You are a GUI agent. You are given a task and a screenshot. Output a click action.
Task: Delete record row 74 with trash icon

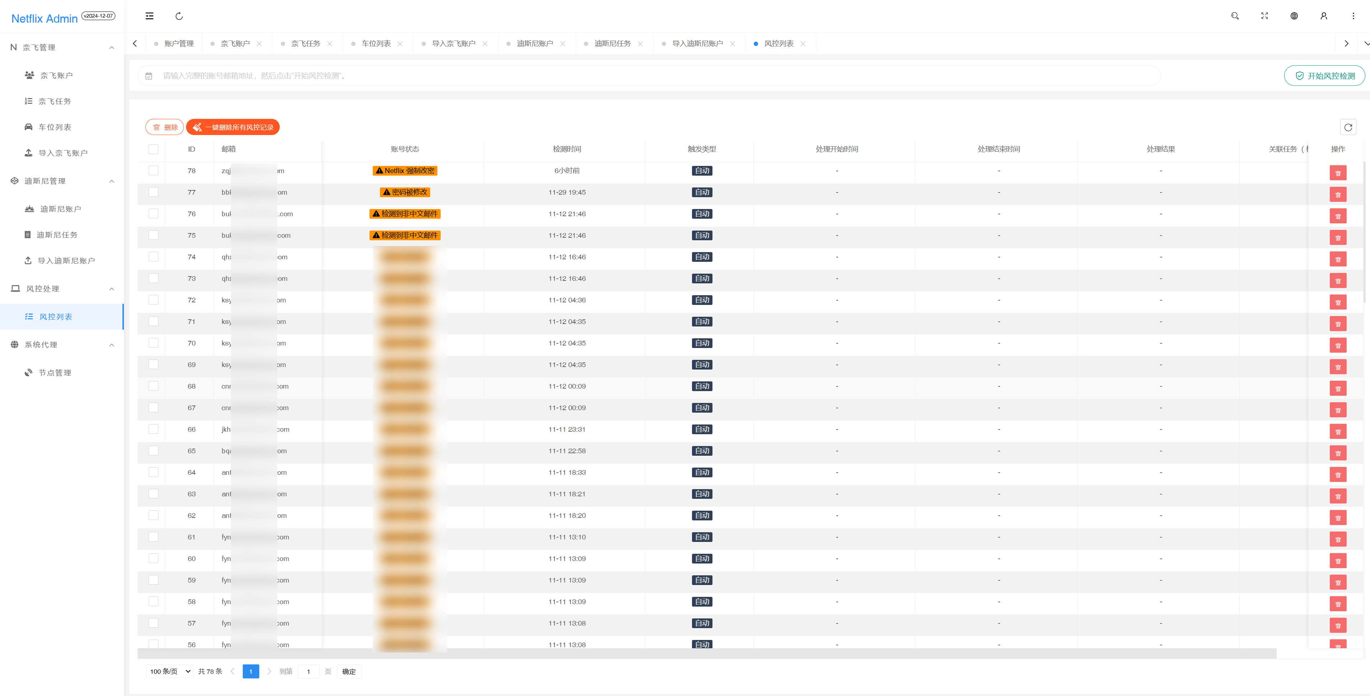(1338, 259)
